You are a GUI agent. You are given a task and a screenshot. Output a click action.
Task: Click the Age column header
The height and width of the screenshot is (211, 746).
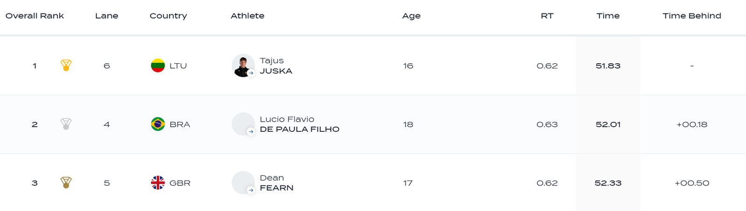click(411, 16)
